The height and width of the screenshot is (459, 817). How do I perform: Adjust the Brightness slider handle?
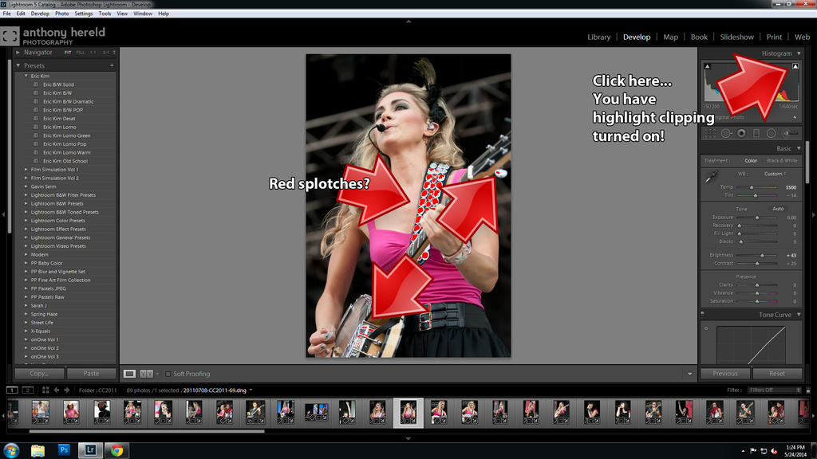[763, 255]
